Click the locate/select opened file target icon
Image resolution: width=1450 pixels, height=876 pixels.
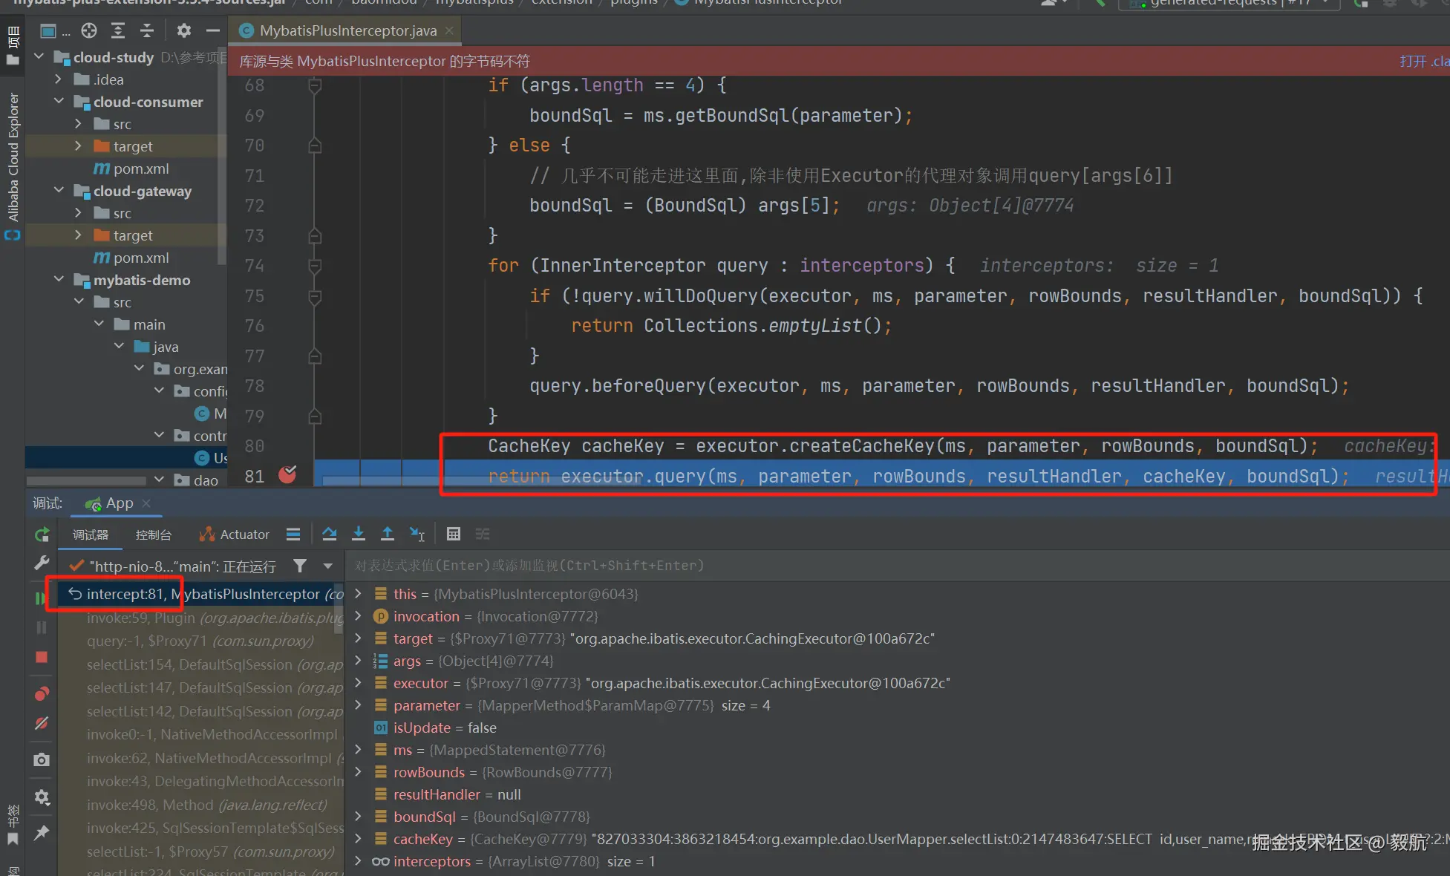89,30
